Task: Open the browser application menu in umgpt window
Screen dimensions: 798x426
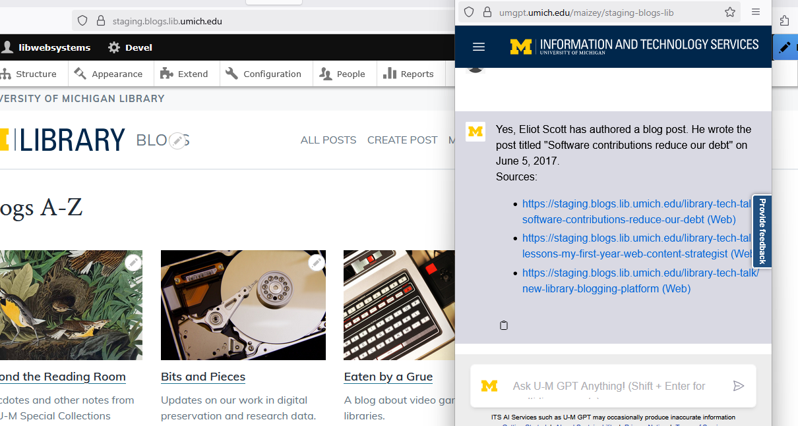Action: [x=756, y=12]
